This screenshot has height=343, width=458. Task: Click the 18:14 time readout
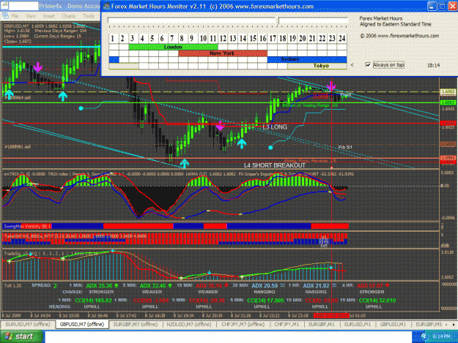(434, 65)
